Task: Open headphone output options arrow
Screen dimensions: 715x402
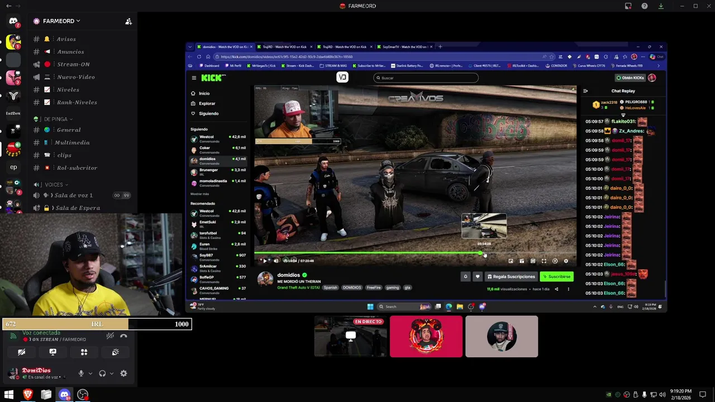Action: (111, 374)
